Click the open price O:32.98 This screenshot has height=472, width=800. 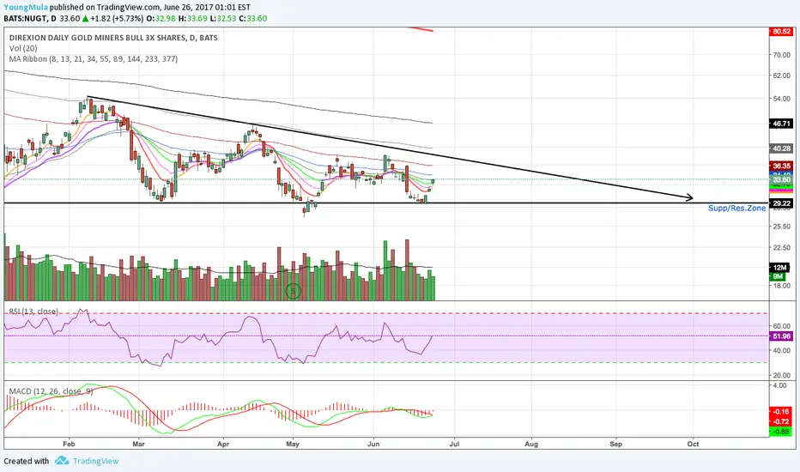(x=161, y=18)
